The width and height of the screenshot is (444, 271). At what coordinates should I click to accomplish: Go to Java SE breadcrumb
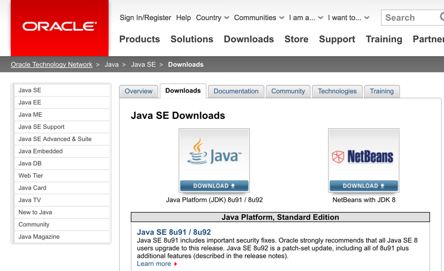(144, 64)
